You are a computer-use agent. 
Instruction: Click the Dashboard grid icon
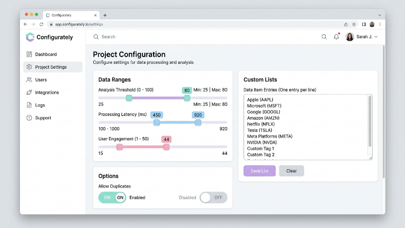click(x=29, y=54)
